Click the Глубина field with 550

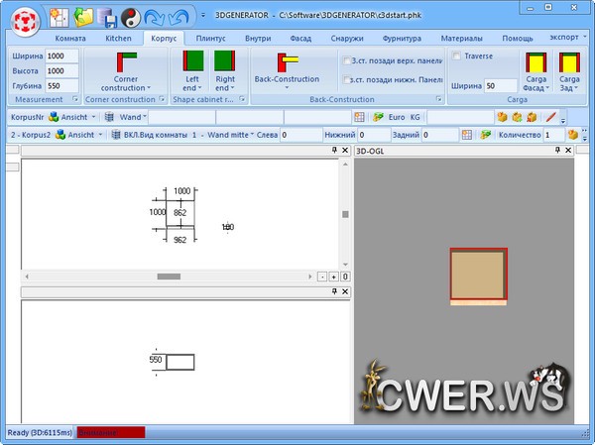coord(61,86)
